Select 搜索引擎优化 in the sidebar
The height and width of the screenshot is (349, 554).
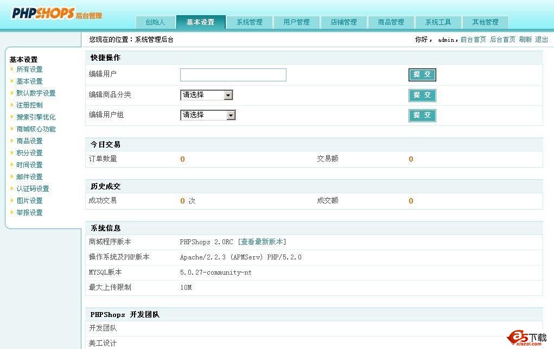click(36, 117)
